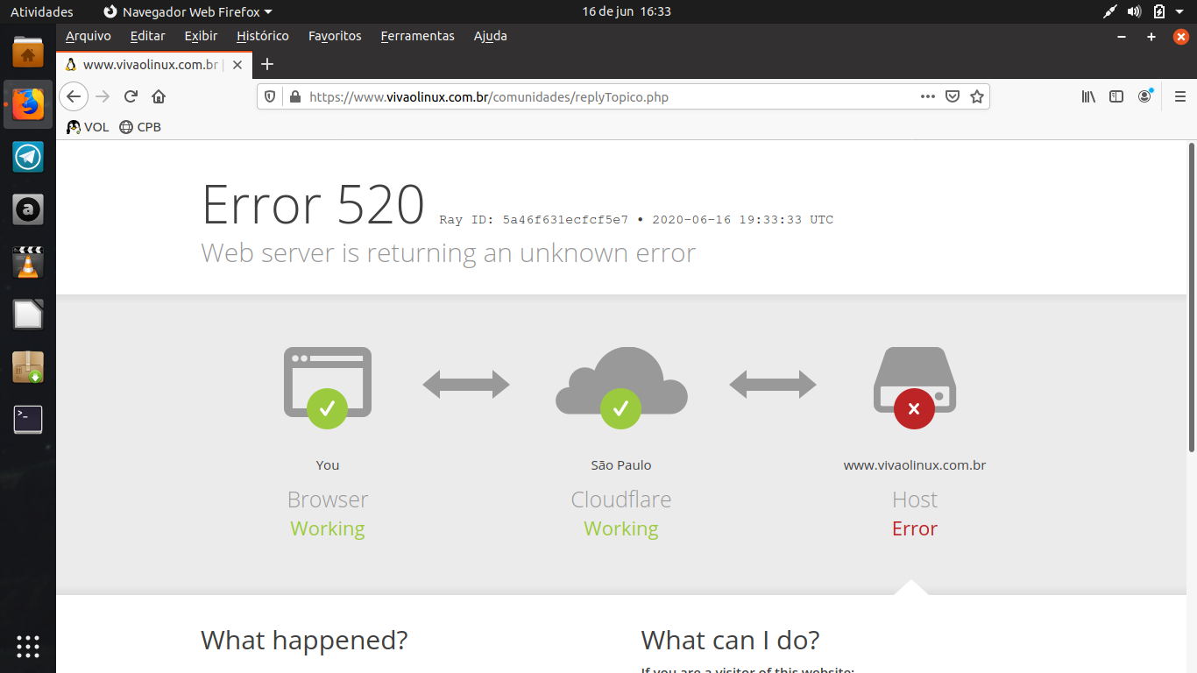Launch Telegram from the dock
Screen dimensions: 1197x673
click(28, 157)
